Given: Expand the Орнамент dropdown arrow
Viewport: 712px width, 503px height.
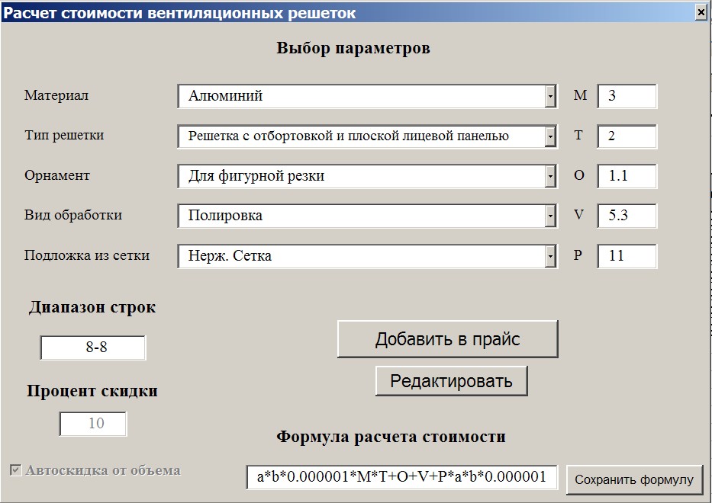Looking at the screenshot, I should click(x=550, y=176).
